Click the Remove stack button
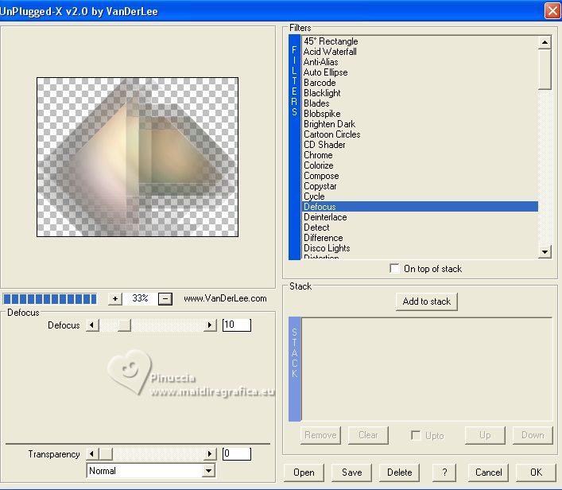This screenshot has height=490, width=562. [320, 435]
